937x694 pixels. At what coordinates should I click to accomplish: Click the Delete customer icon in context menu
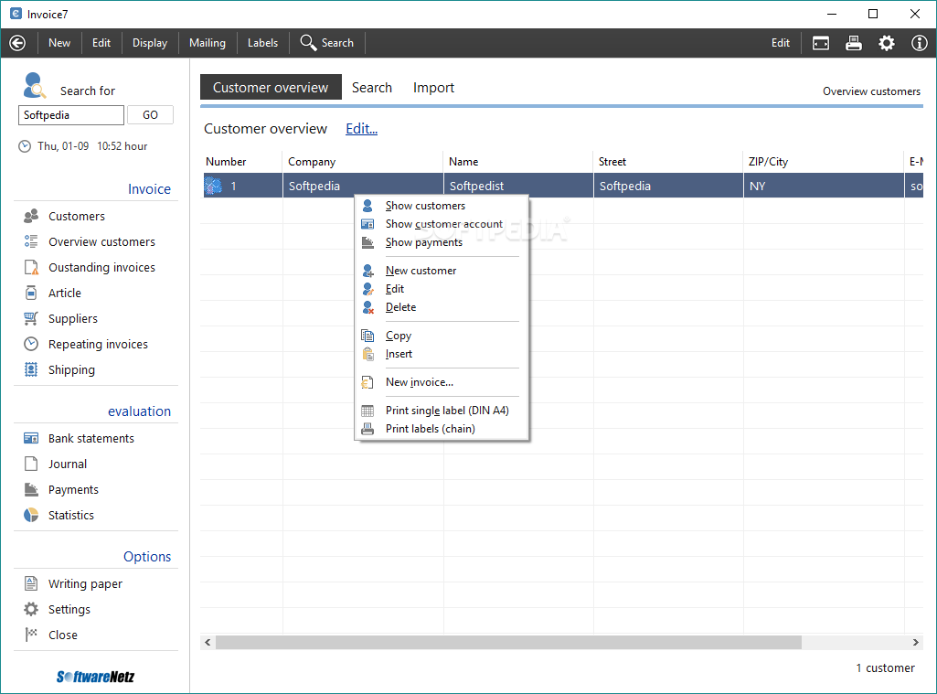coord(368,307)
